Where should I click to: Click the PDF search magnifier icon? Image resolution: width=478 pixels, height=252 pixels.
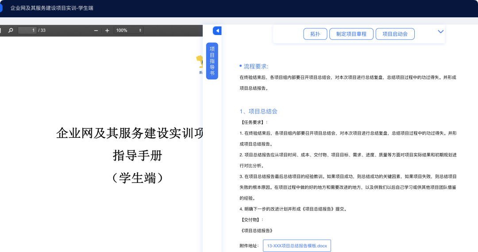[x=11, y=30]
